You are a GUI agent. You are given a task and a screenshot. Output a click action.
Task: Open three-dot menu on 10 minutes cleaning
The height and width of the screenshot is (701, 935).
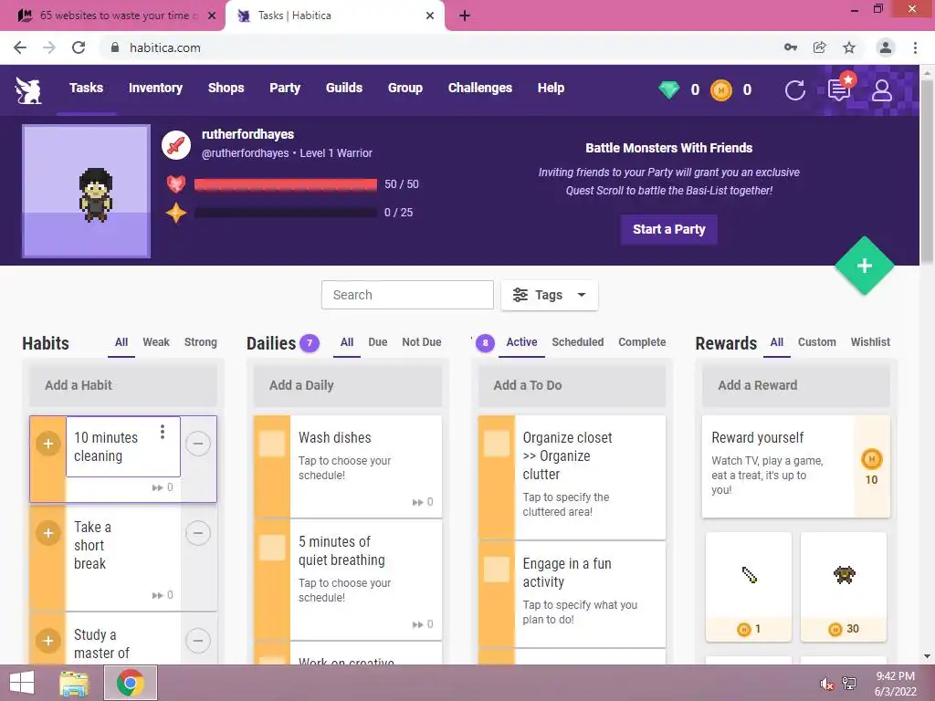[x=163, y=432]
